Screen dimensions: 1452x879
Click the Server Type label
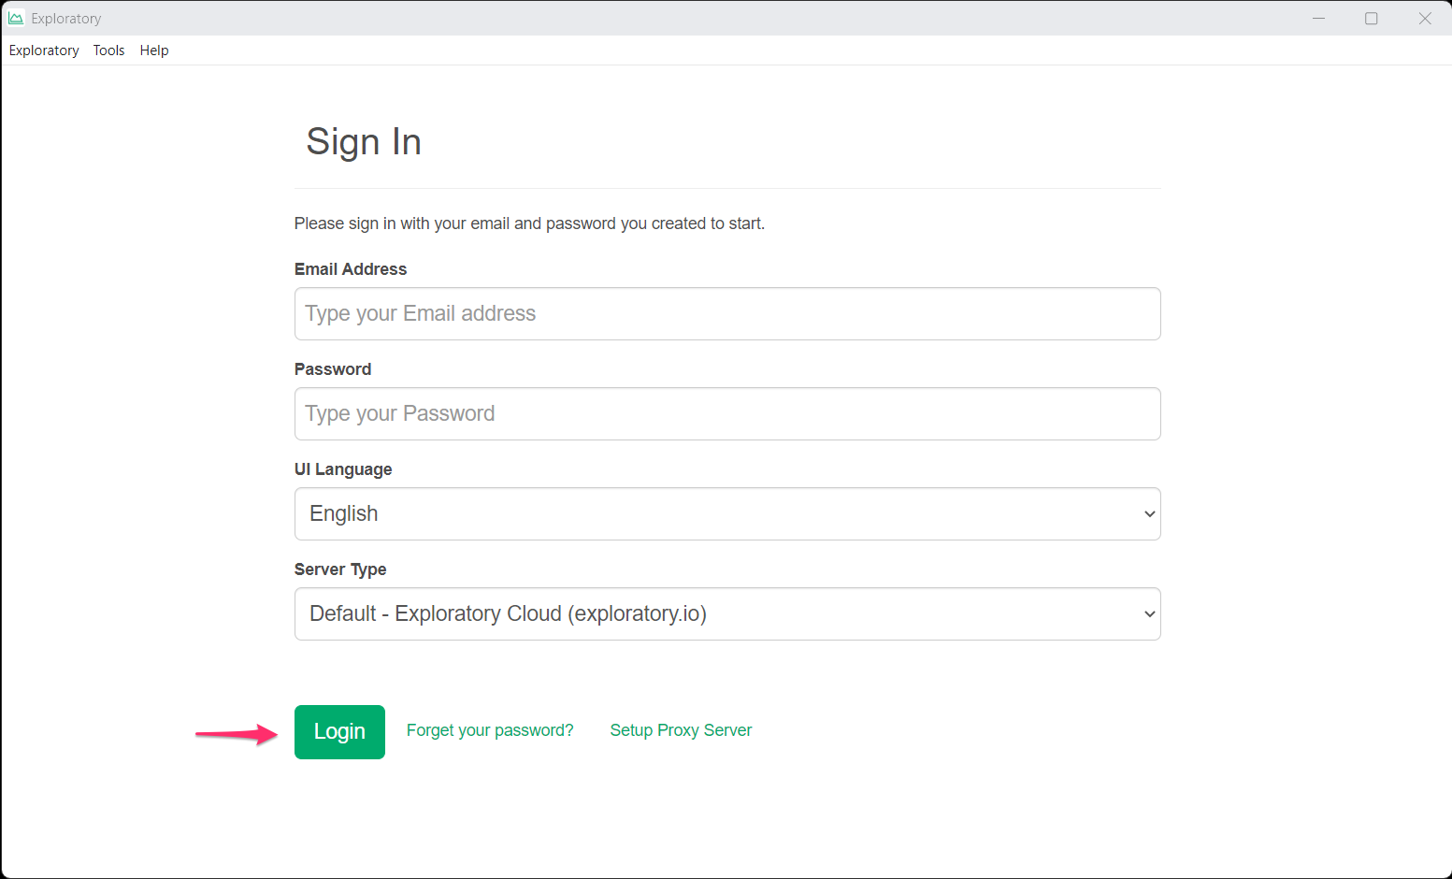click(x=340, y=569)
